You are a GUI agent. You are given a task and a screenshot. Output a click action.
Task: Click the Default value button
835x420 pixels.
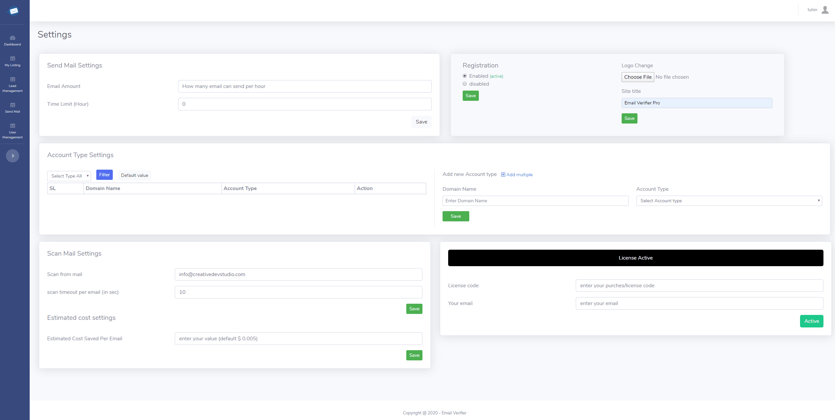(135, 175)
